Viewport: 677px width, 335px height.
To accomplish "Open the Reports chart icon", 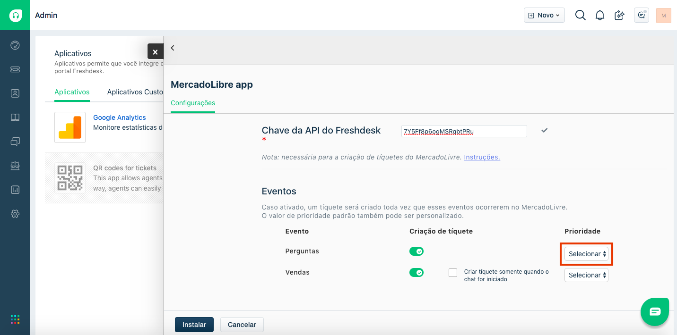I will pyautogui.click(x=15, y=190).
